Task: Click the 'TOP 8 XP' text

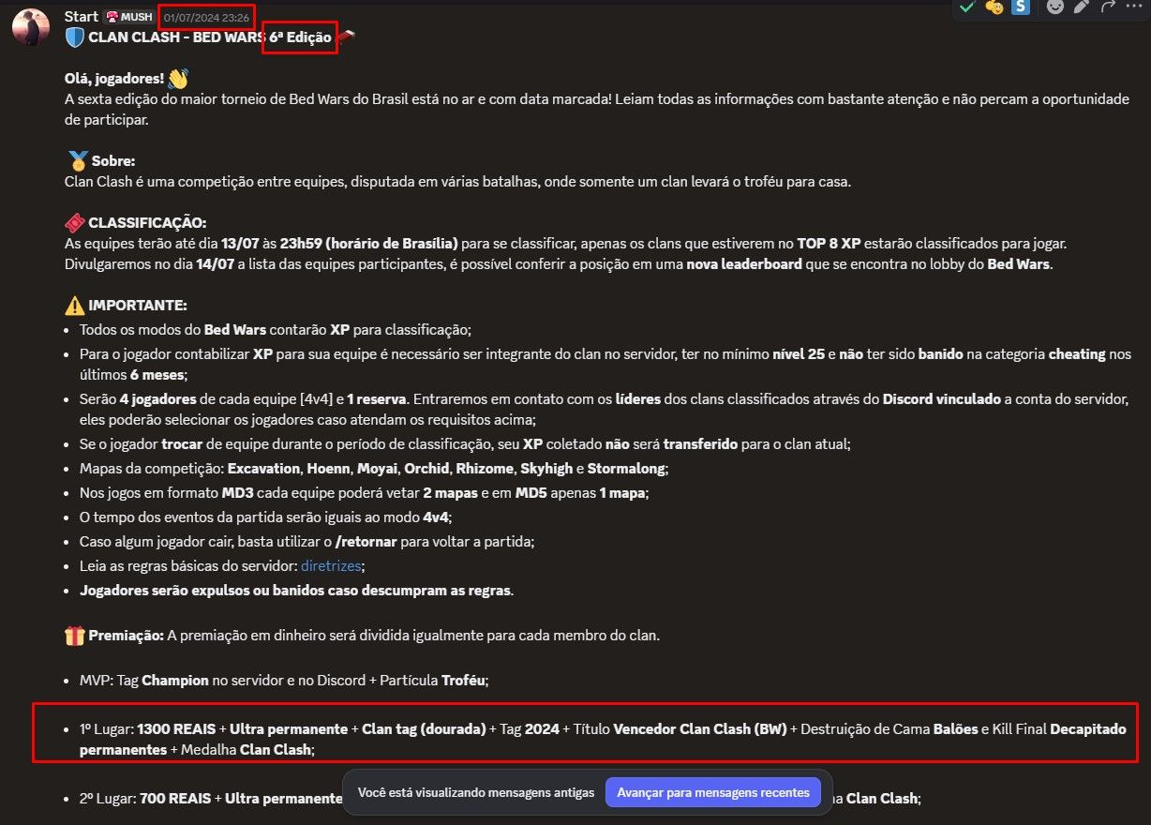Action: pos(829,243)
